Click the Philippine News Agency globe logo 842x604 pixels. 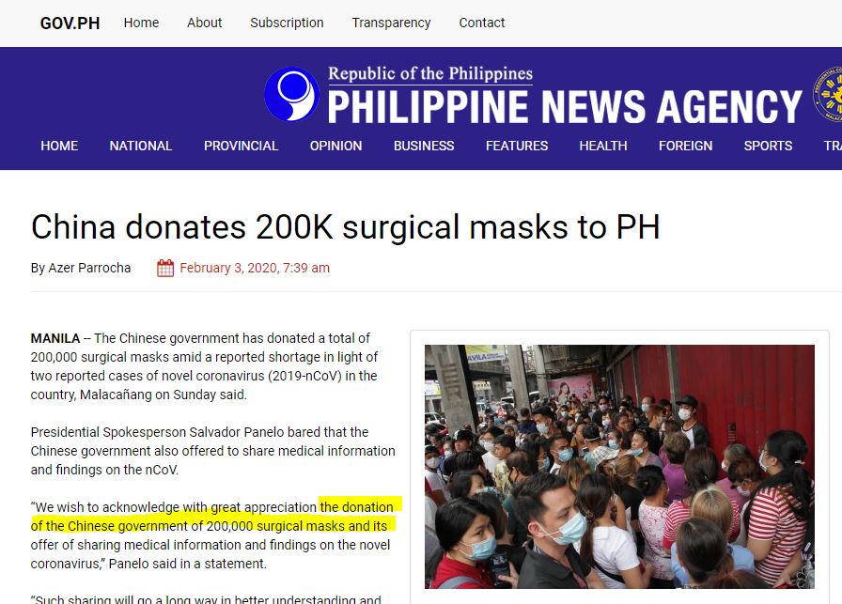[x=291, y=94]
